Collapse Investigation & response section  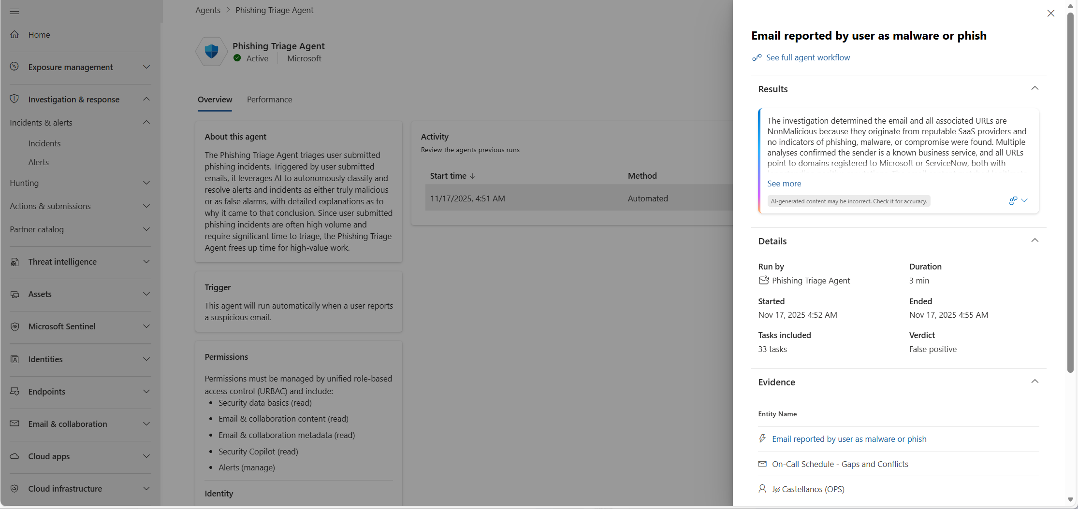click(146, 99)
